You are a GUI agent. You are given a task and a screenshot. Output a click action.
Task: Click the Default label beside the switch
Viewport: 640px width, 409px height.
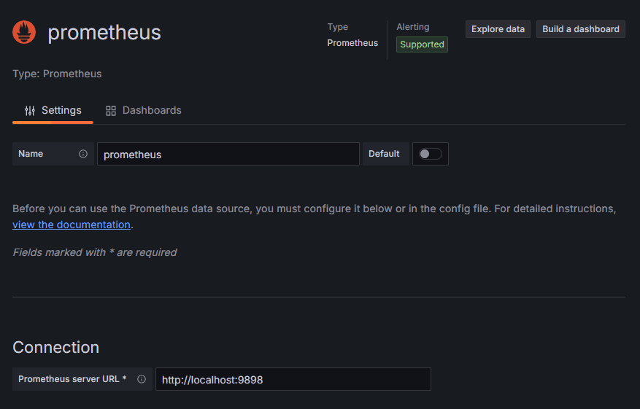[x=384, y=154]
